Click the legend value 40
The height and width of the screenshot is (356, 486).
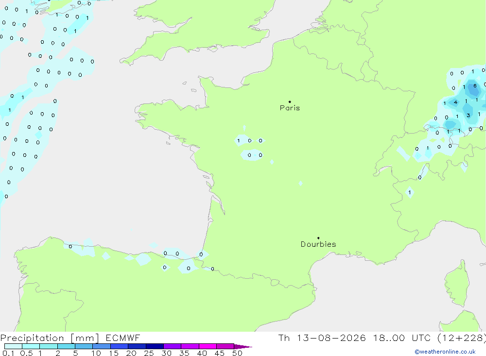(202, 353)
